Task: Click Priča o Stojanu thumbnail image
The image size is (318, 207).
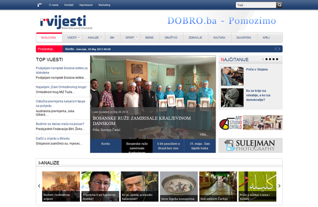Action: 232,76
